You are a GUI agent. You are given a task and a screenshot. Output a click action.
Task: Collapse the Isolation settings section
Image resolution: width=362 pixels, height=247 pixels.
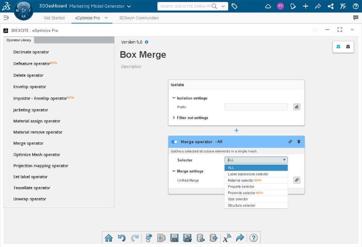point(173,98)
